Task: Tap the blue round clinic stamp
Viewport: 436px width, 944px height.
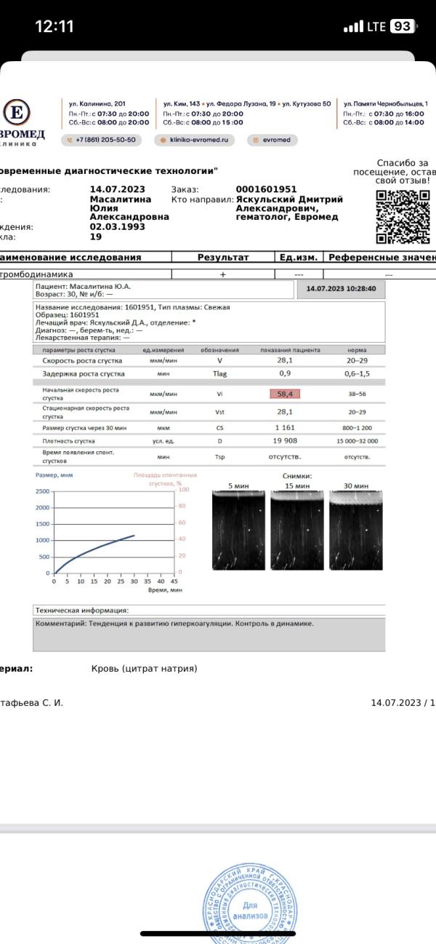Action: pos(249,903)
